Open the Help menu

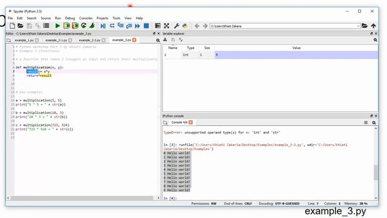point(139,18)
